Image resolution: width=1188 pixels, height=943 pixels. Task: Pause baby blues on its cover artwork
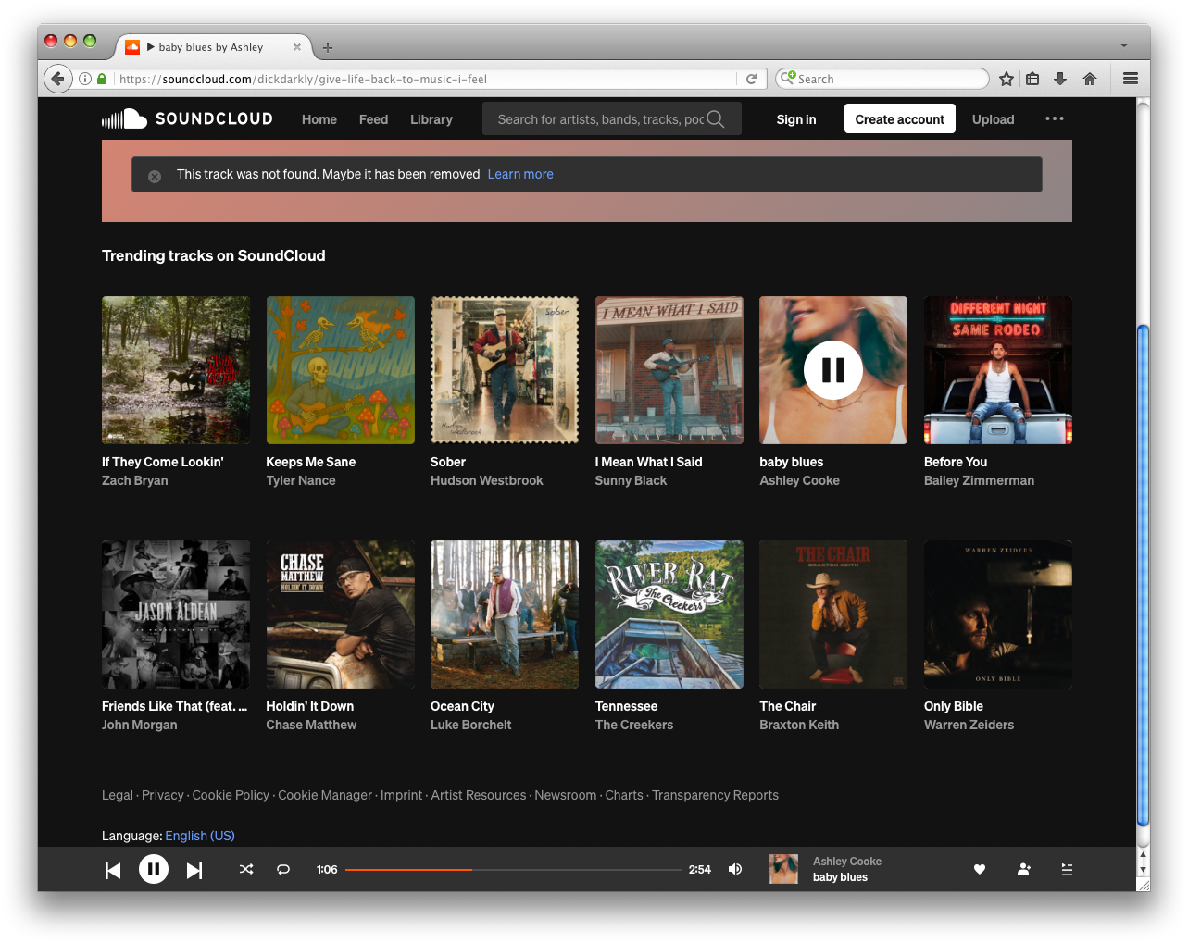(x=833, y=370)
